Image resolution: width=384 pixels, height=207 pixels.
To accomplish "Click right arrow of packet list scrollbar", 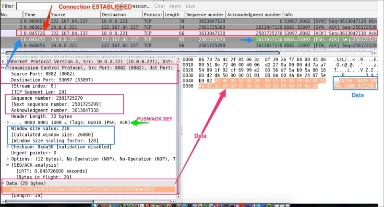I will pos(375,53).
